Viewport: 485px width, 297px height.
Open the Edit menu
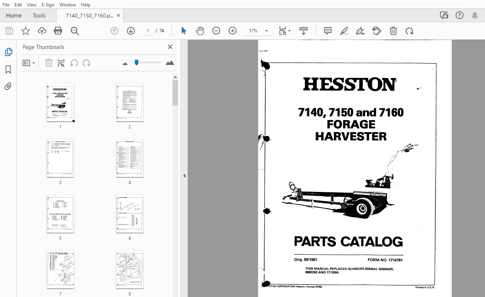(18, 5)
